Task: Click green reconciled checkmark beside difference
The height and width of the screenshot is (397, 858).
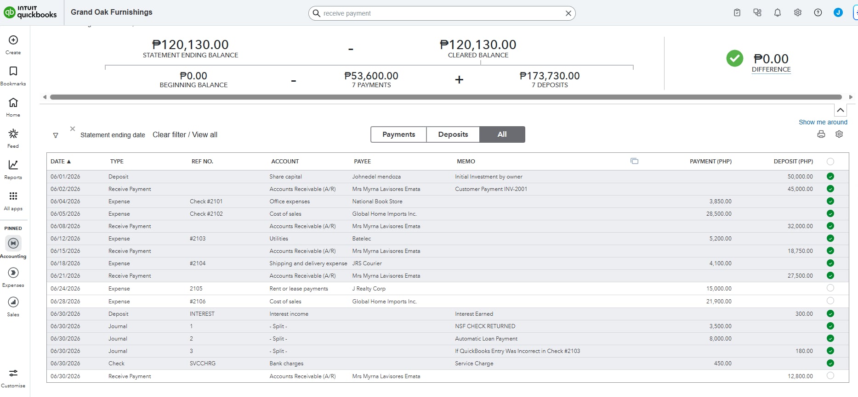Action: [x=735, y=58]
